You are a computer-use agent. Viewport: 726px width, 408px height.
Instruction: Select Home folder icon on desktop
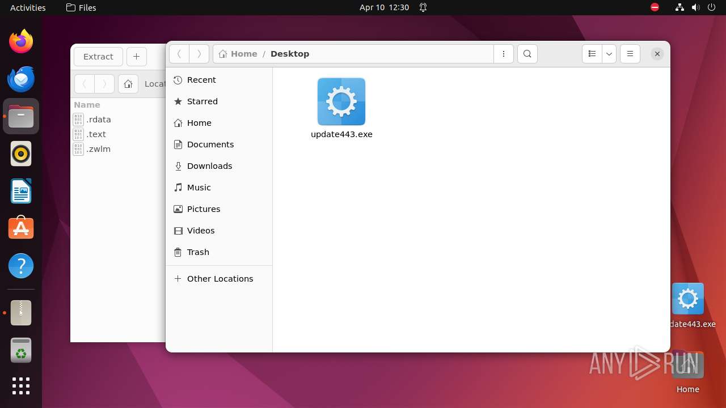coord(687,372)
